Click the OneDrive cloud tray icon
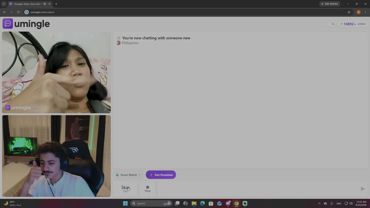 tap(325, 203)
